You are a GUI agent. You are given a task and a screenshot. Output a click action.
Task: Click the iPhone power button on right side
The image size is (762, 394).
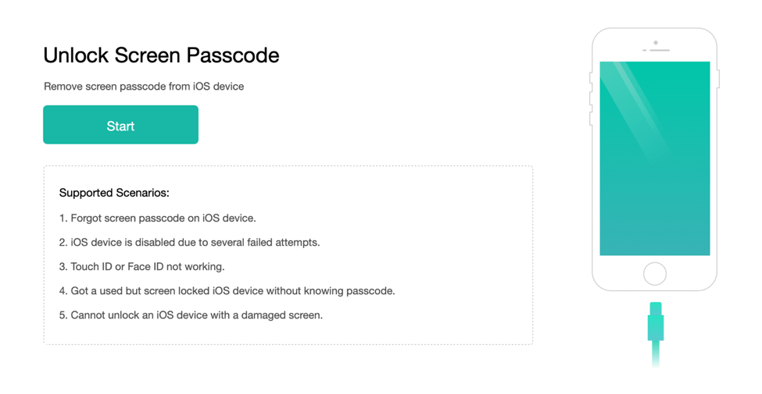click(x=718, y=79)
